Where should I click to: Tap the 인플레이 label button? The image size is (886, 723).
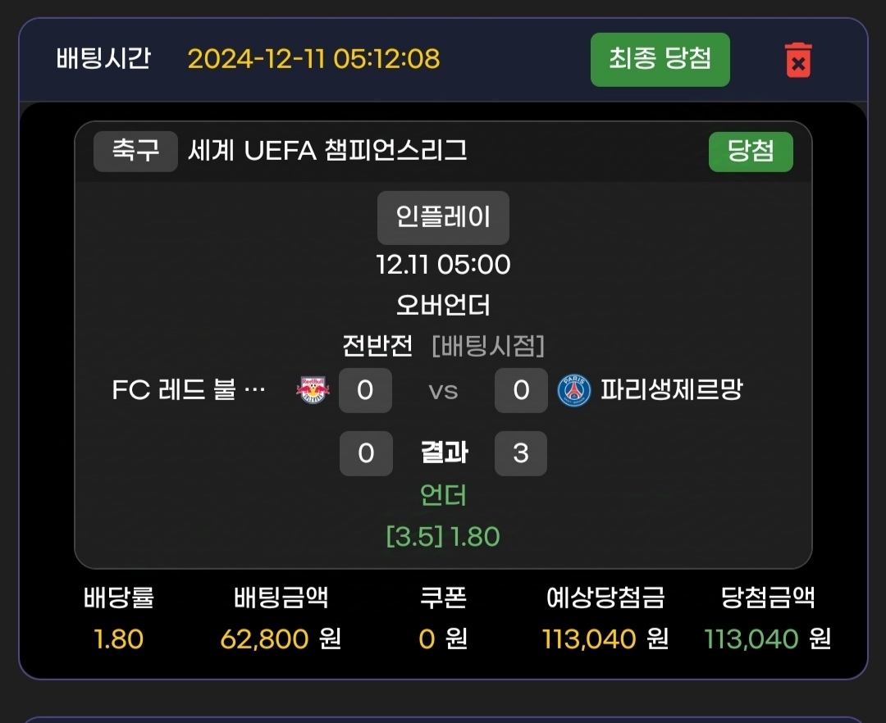[x=443, y=217]
